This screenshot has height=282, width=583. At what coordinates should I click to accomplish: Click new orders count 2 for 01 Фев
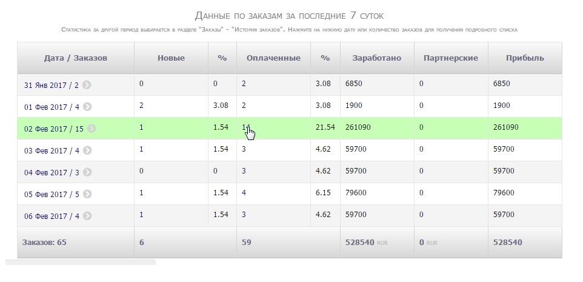point(142,106)
